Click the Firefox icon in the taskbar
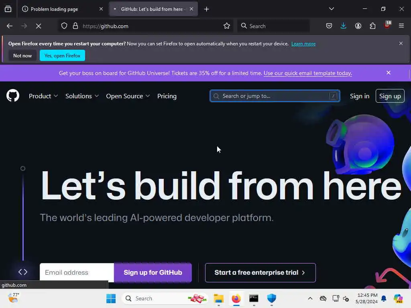The image size is (411, 308). pyautogui.click(x=236, y=298)
